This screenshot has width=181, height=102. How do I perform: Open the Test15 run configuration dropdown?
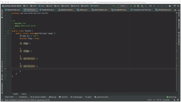(123, 6)
